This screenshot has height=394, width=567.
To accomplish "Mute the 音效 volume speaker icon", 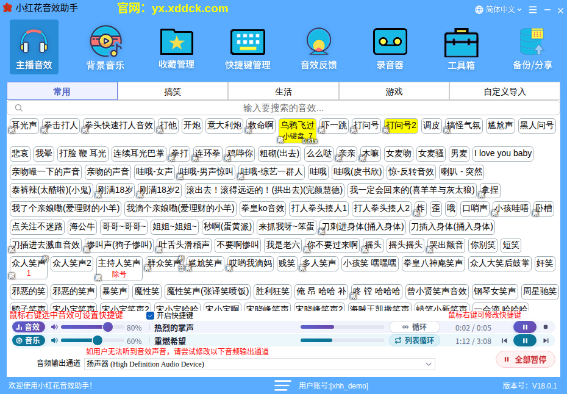I will point(54,327).
